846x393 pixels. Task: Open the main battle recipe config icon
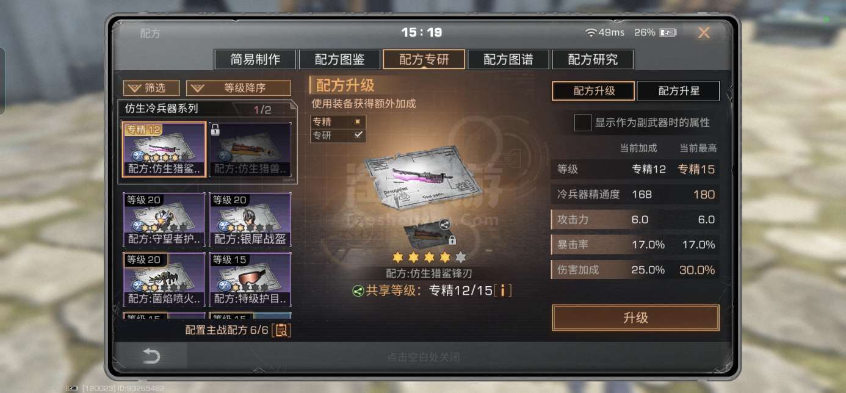pyautogui.click(x=281, y=330)
